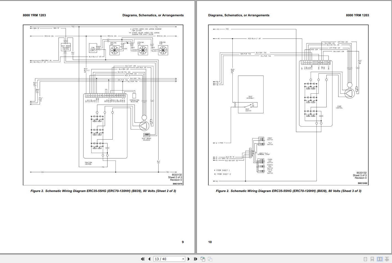Click the Sheet 3 of 3 figure caption
392x263 pixels.
tap(288, 191)
